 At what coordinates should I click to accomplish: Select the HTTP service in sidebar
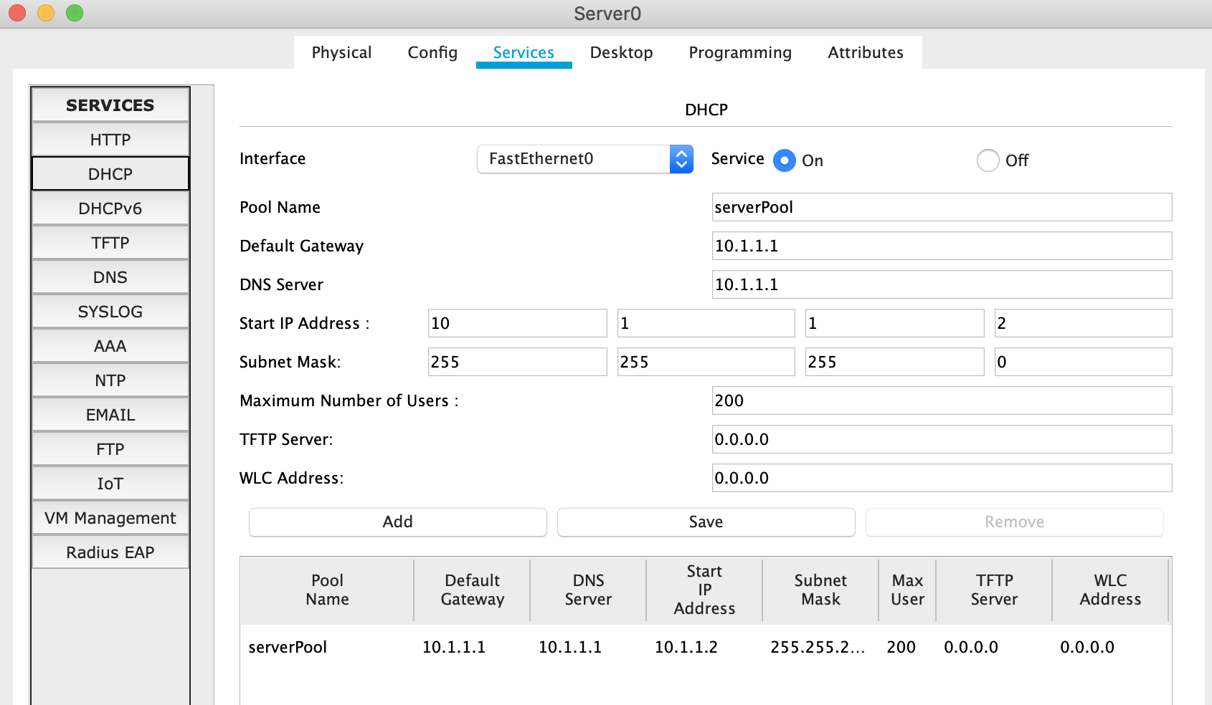[x=110, y=140]
